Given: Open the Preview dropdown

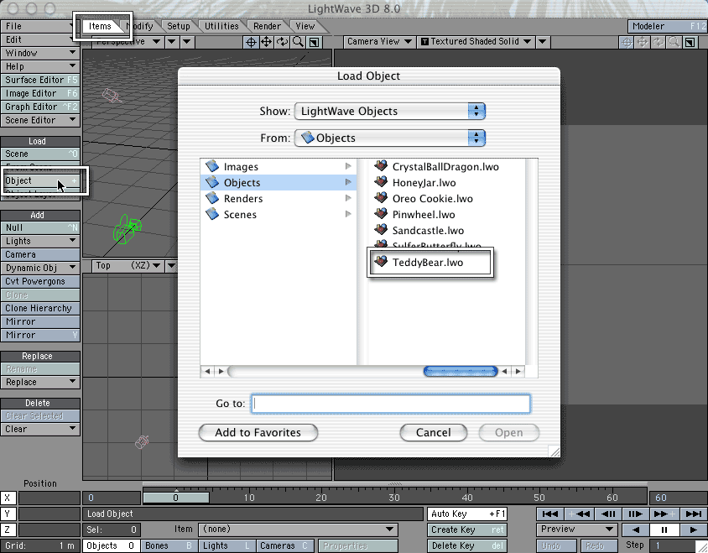Looking at the screenshot, I should coord(577,530).
